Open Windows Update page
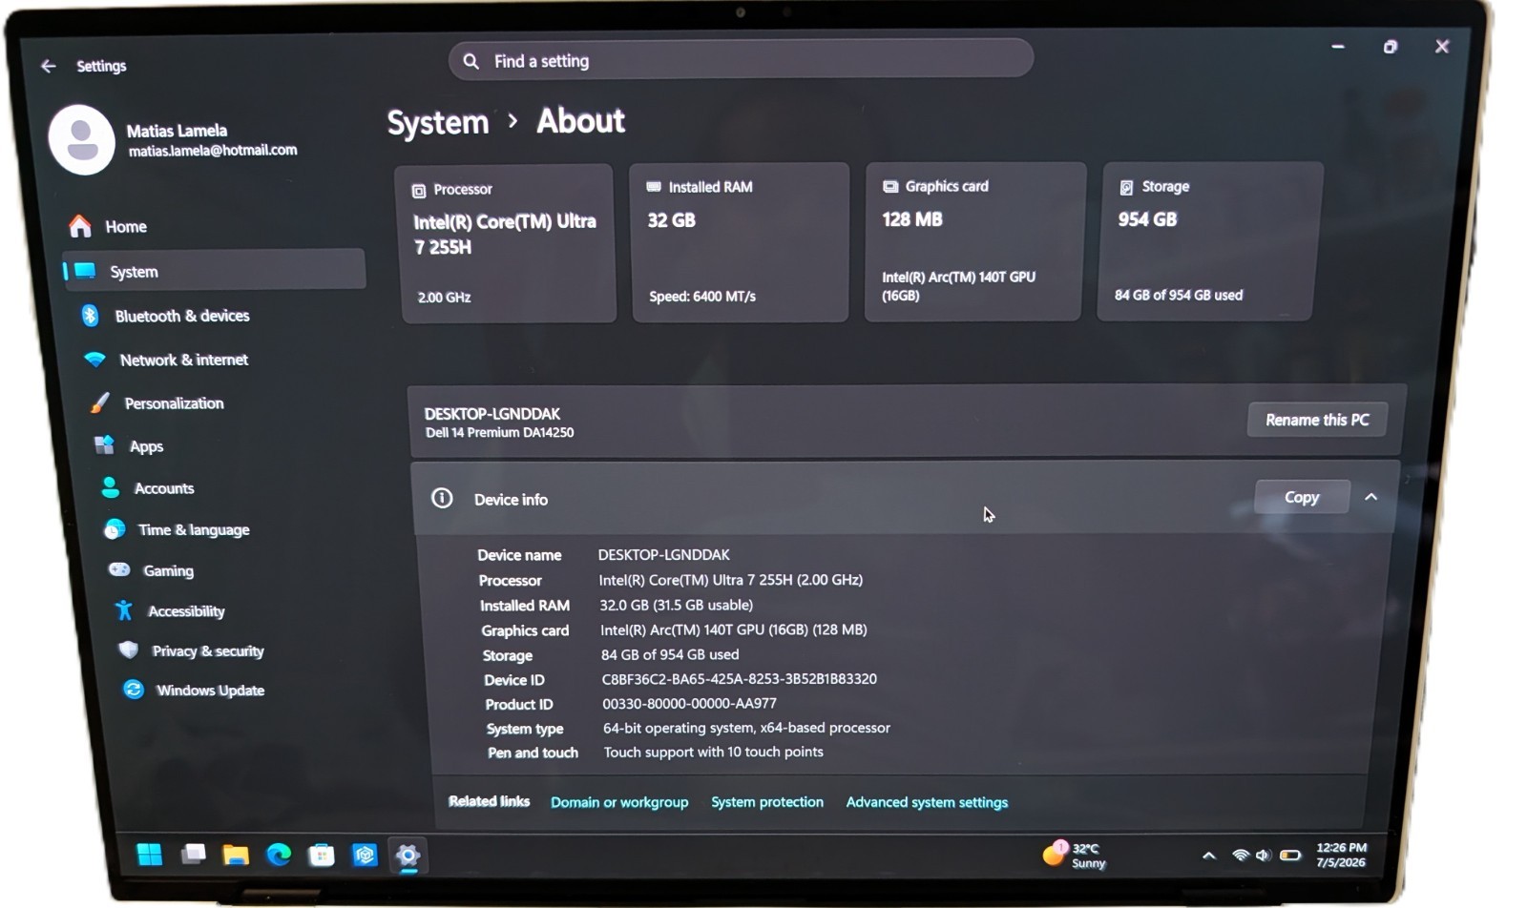The height and width of the screenshot is (908, 1527). tap(210, 691)
